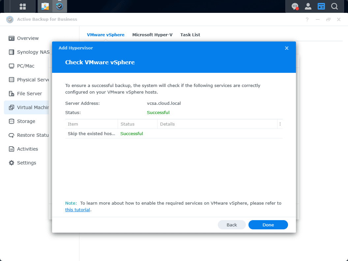Open the help question mark icon
This screenshot has width=348, height=261.
point(307,19)
